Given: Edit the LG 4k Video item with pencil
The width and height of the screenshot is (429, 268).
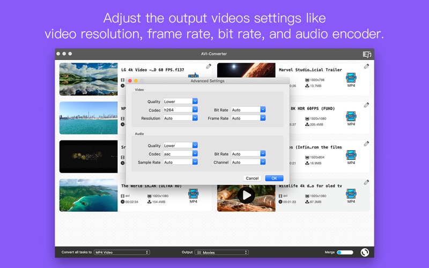Looking at the screenshot, I should click(x=209, y=66).
